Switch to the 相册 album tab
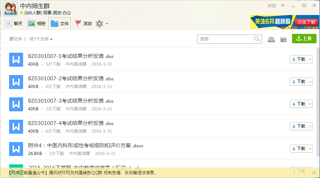The image size is (320, 178). (x=37, y=24)
